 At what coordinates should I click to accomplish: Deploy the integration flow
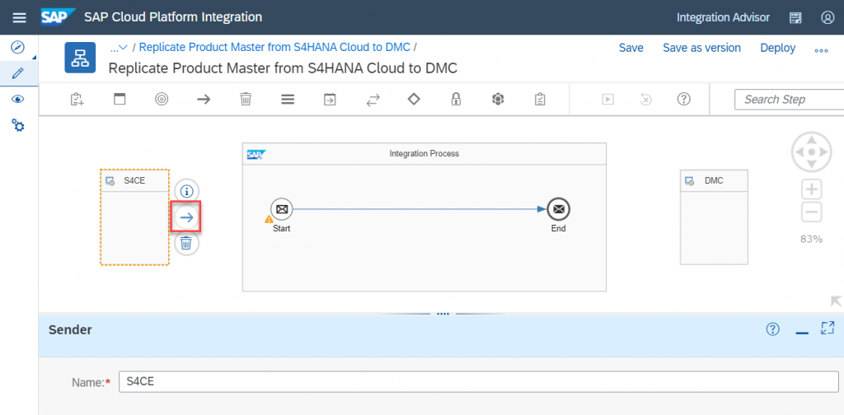(x=778, y=48)
